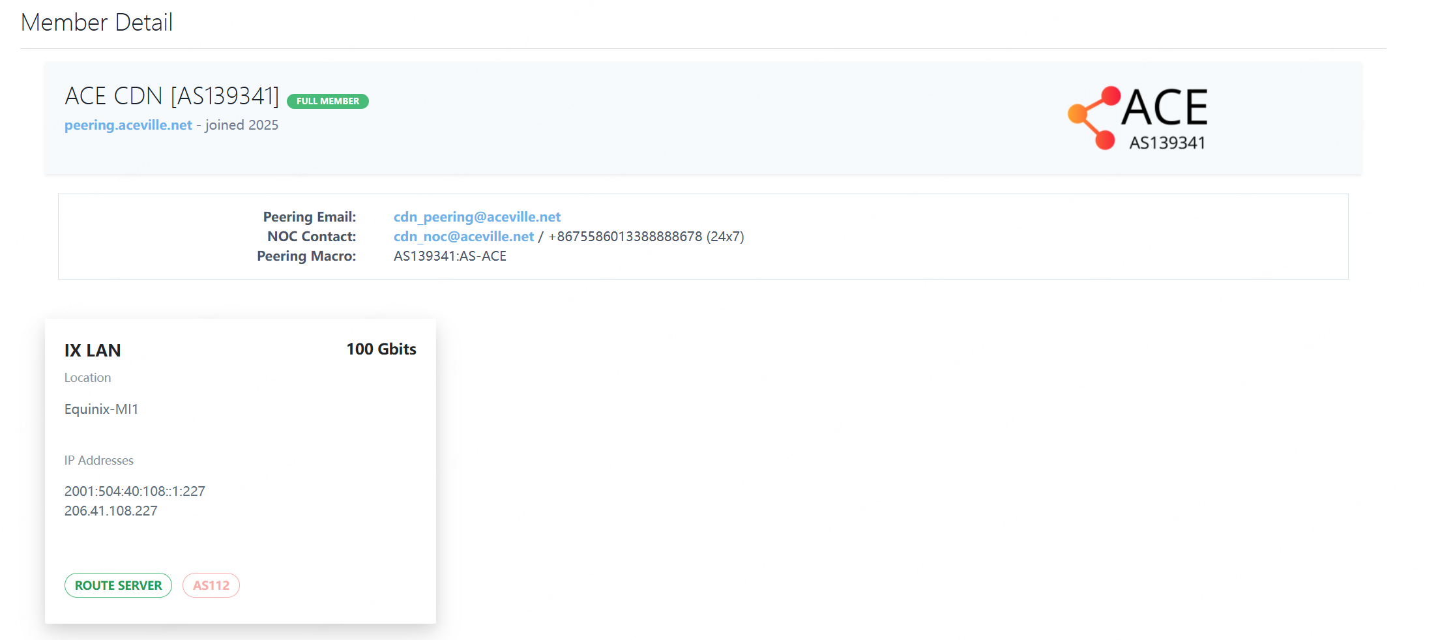Click the ACE AS139341 logo image
This screenshot has height=640, width=1438.
1137,118
